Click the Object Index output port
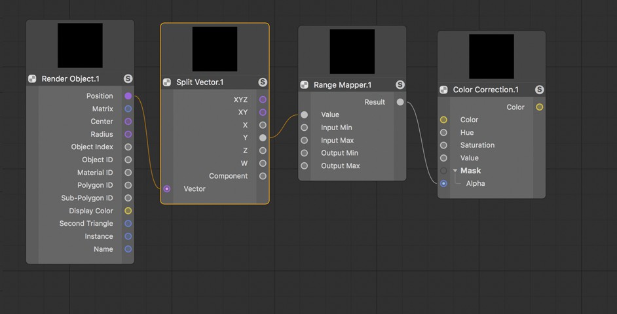 click(128, 147)
